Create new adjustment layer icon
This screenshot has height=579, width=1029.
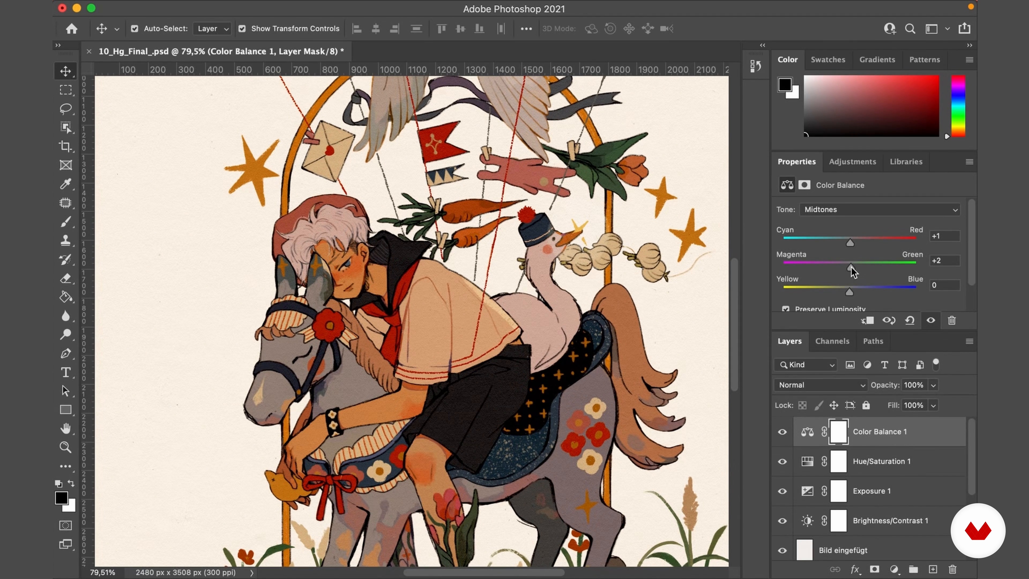tap(894, 569)
